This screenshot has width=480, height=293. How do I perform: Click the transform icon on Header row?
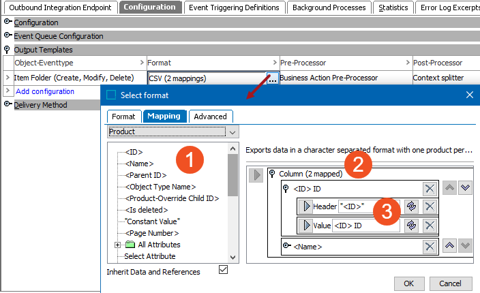(x=410, y=206)
